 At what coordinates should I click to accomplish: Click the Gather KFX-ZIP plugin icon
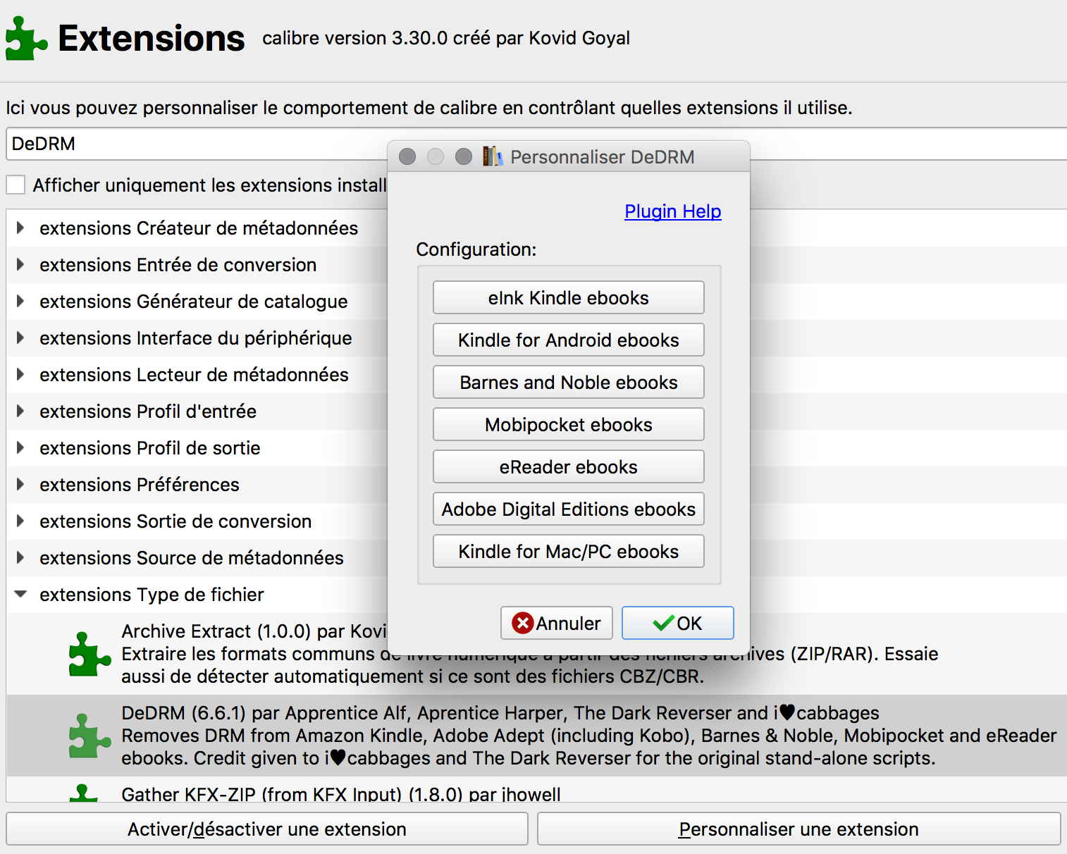84,793
